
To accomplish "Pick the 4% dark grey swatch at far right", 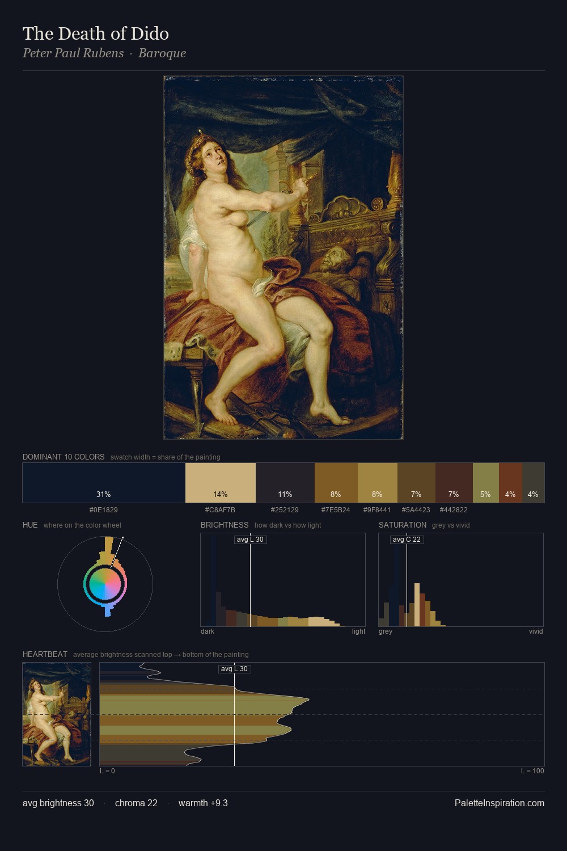I will point(533,483).
